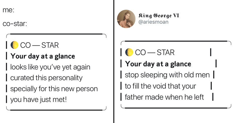
Task: Click the "me:" text line
Action: pyautogui.click(x=9, y=10)
